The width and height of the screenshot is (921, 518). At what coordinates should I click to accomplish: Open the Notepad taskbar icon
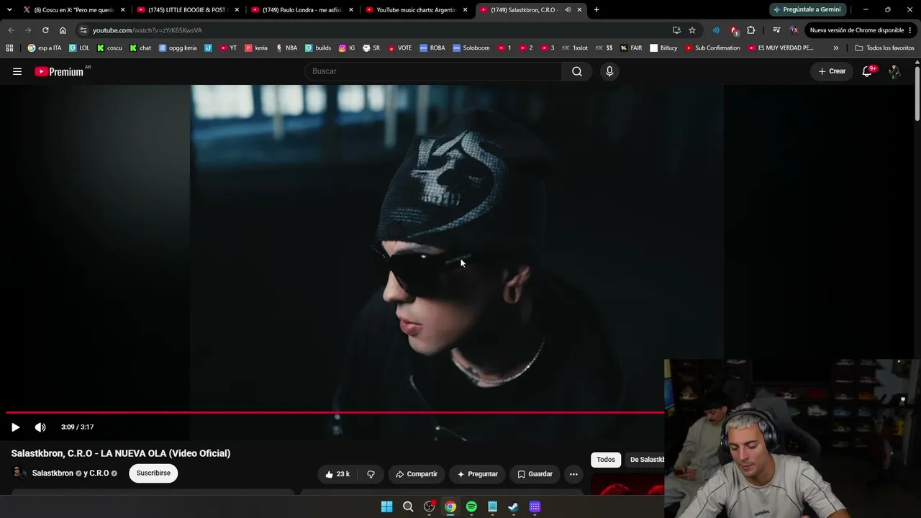pos(492,507)
